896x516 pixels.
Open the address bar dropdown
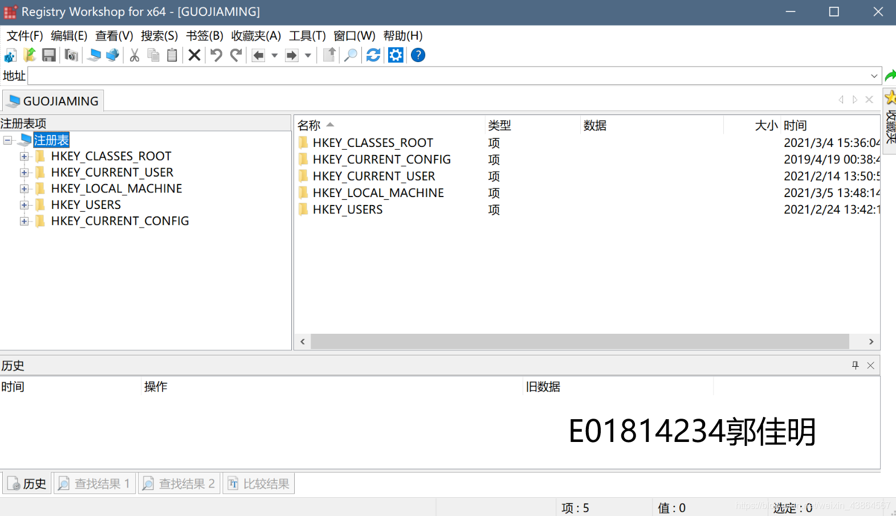[874, 76]
